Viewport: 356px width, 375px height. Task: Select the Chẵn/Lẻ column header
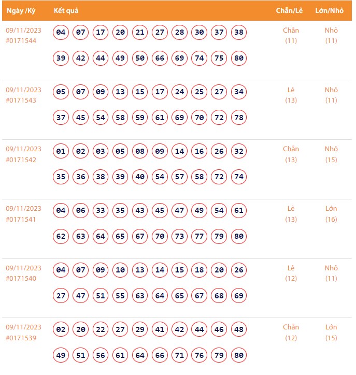[x=287, y=11]
